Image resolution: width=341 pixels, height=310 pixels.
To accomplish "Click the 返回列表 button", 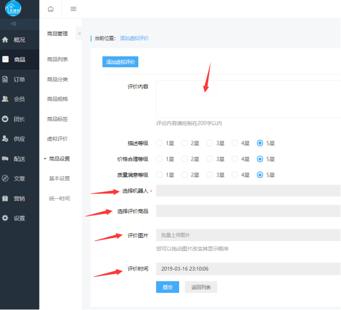I will click(x=201, y=287).
